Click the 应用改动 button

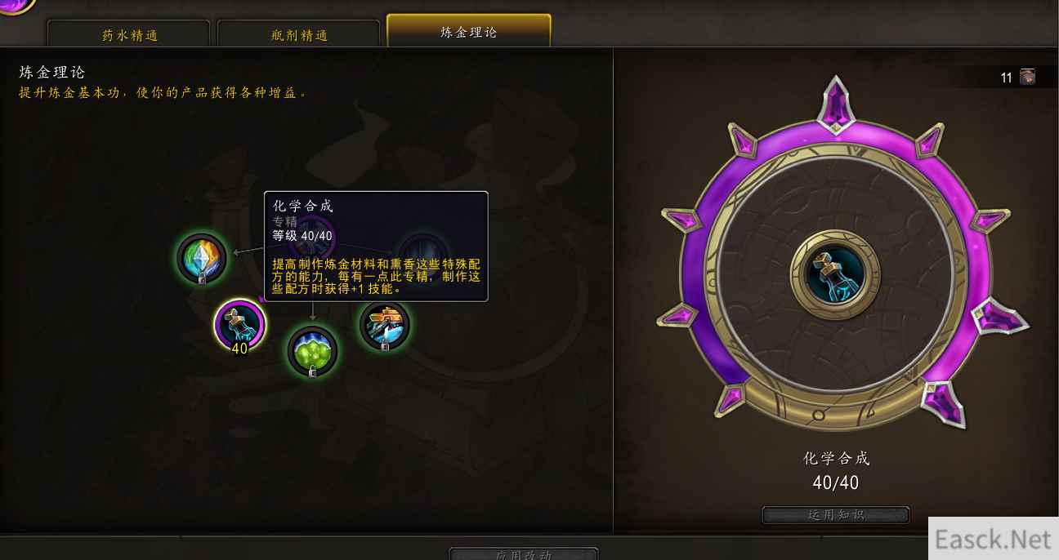click(524, 553)
